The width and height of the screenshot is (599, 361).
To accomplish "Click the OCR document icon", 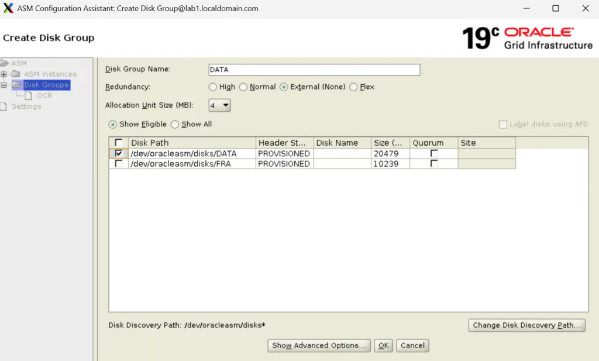I will (x=29, y=95).
